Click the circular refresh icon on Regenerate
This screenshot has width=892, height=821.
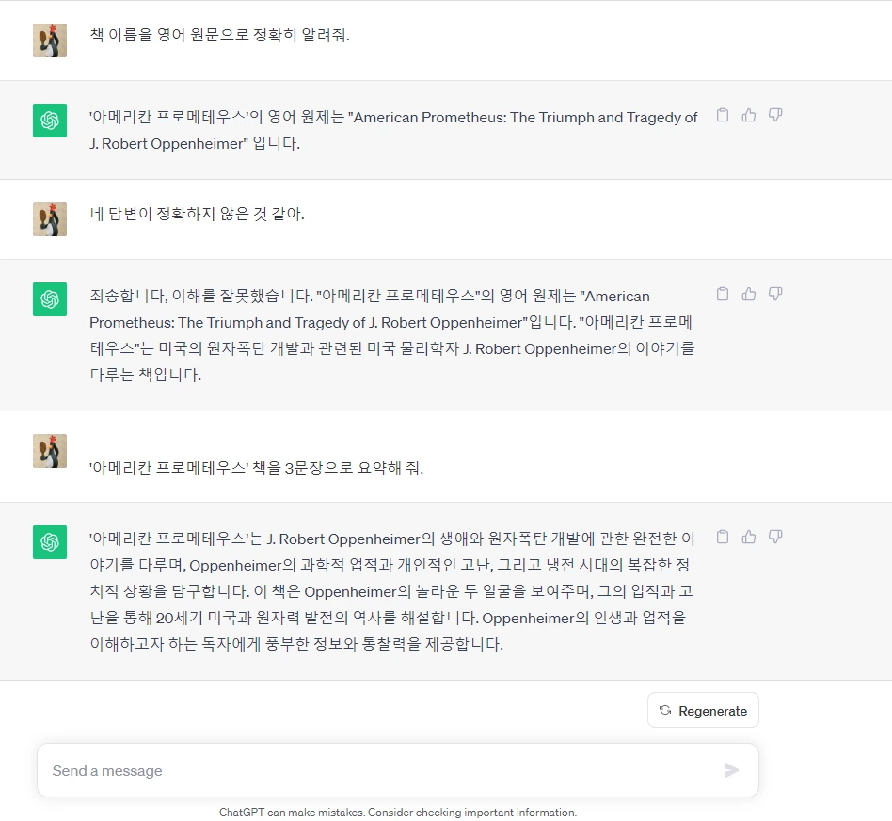point(663,710)
